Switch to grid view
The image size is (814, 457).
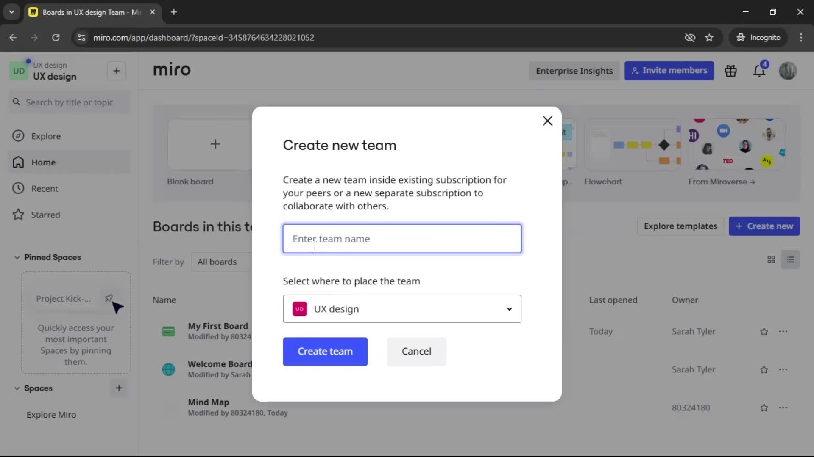click(x=771, y=259)
